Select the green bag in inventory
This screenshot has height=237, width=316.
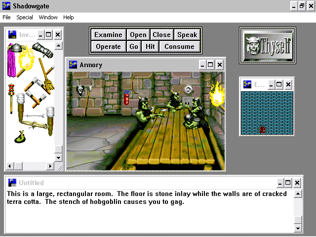[x=20, y=137]
